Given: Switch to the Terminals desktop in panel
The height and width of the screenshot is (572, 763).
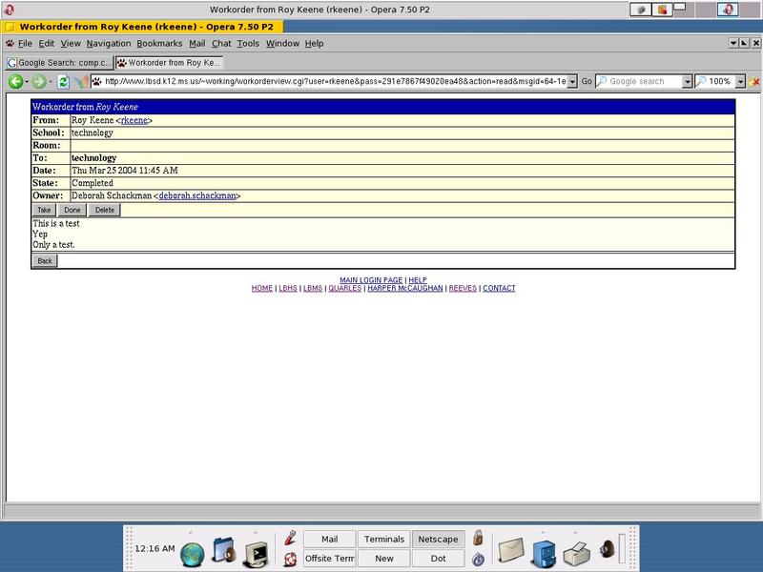Looking at the screenshot, I should click(384, 539).
